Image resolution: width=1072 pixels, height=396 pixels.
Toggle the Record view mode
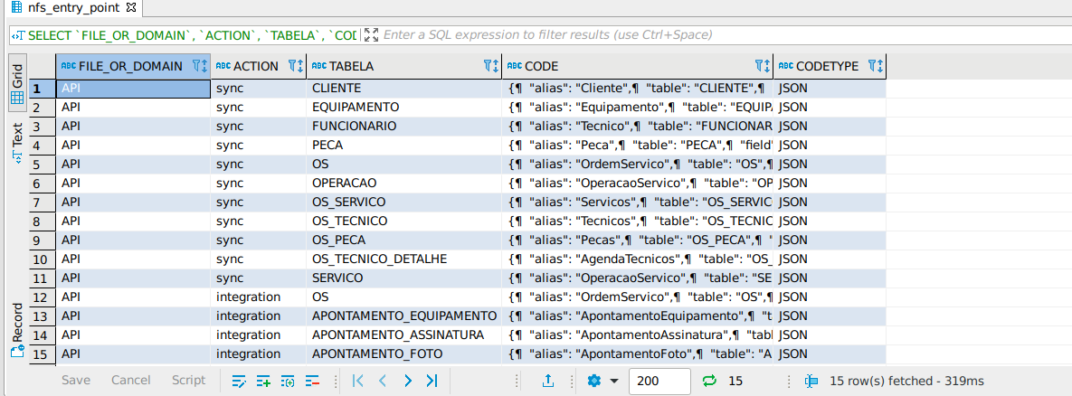click(x=18, y=331)
